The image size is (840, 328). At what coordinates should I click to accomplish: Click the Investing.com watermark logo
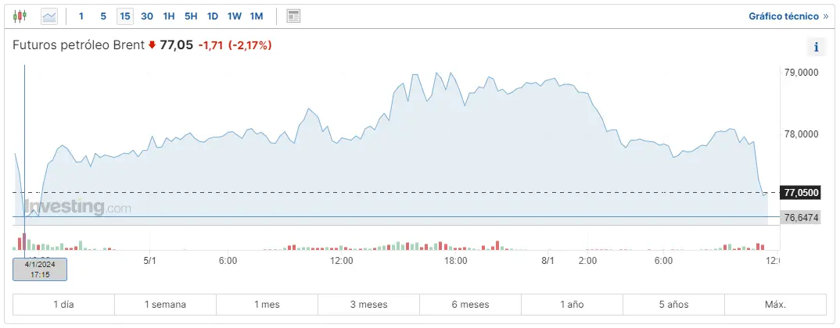click(x=77, y=207)
